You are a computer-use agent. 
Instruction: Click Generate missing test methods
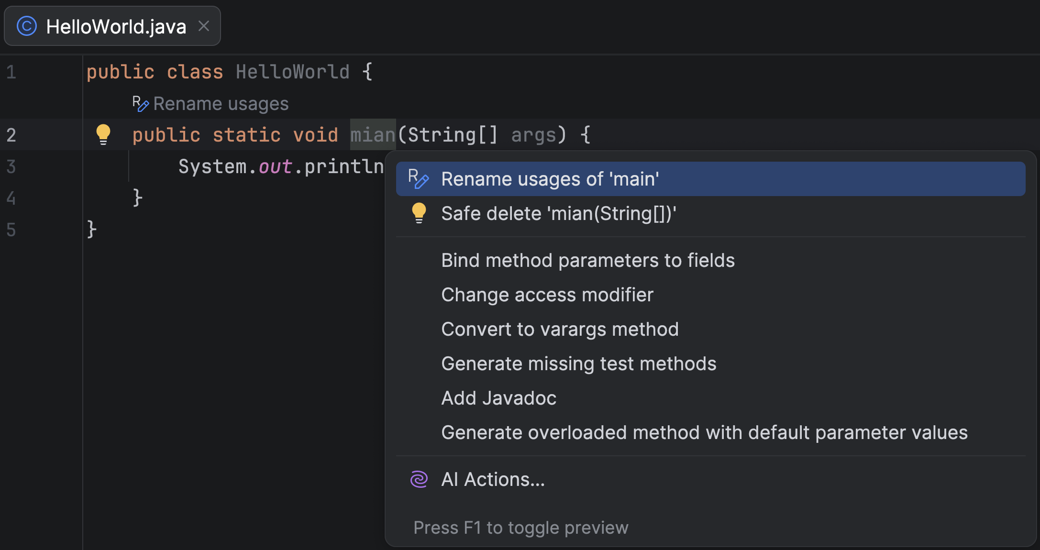(x=578, y=363)
